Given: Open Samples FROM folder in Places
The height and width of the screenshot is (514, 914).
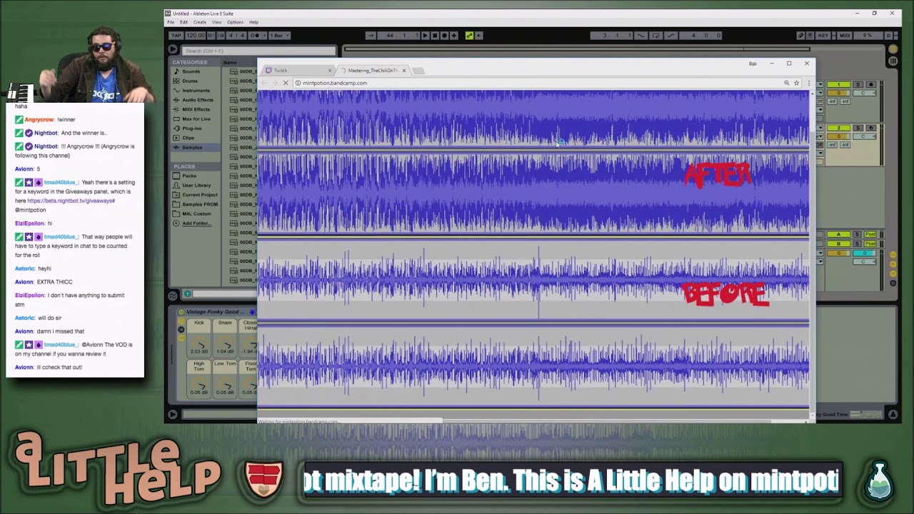Looking at the screenshot, I should 199,204.
